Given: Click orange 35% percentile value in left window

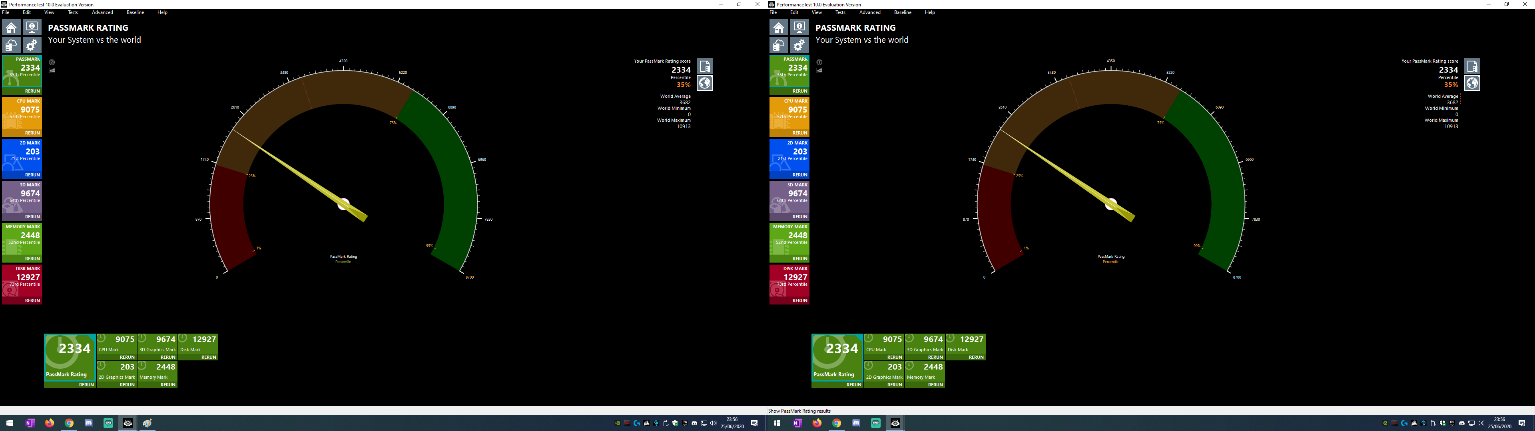Looking at the screenshot, I should point(684,85).
